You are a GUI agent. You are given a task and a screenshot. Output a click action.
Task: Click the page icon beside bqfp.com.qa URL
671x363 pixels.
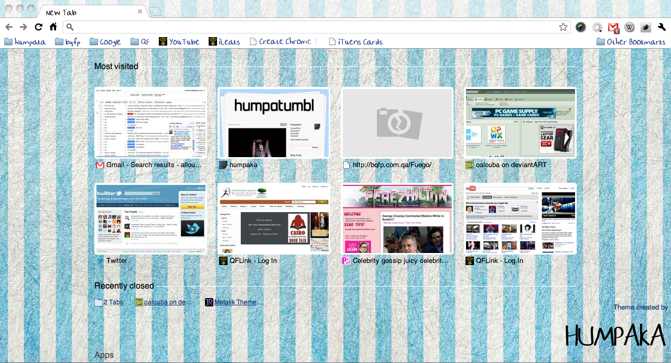tap(347, 165)
